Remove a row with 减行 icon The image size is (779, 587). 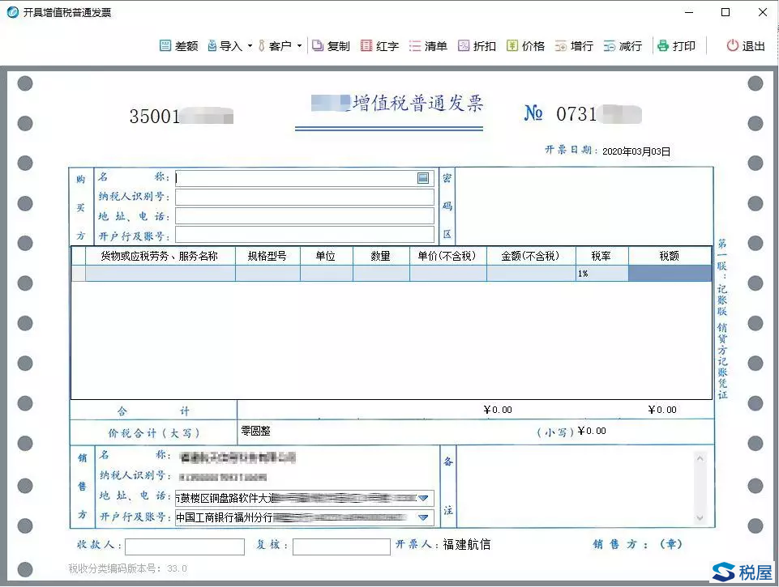[x=610, y=45]
